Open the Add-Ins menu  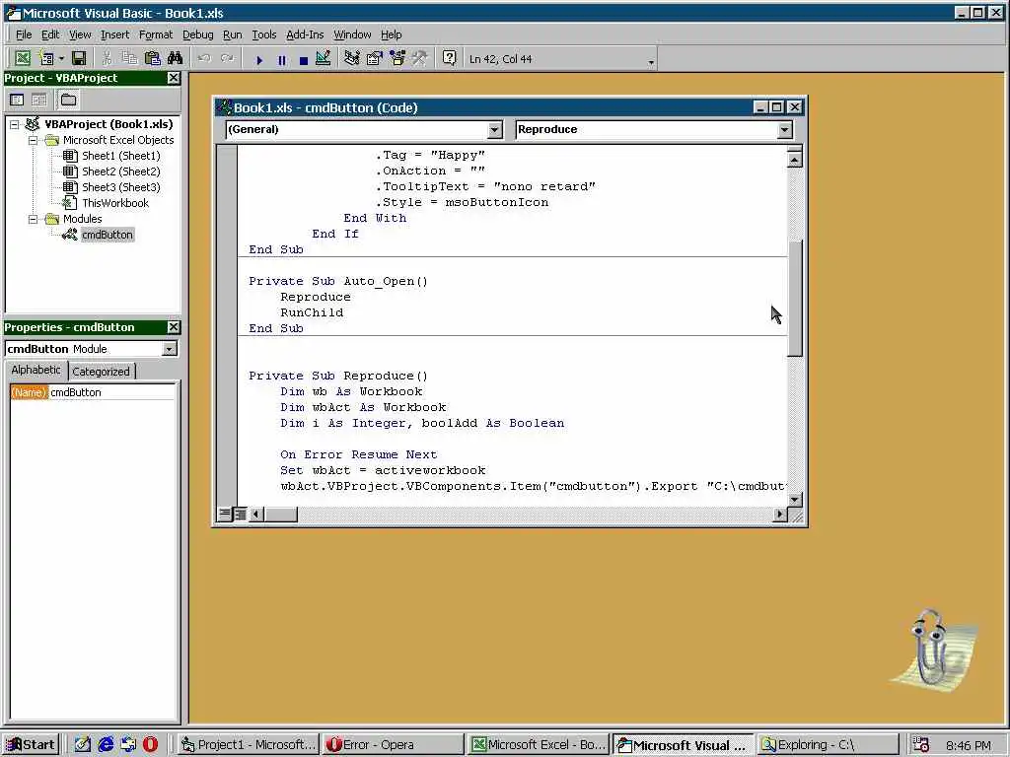[x=305, y=34]
